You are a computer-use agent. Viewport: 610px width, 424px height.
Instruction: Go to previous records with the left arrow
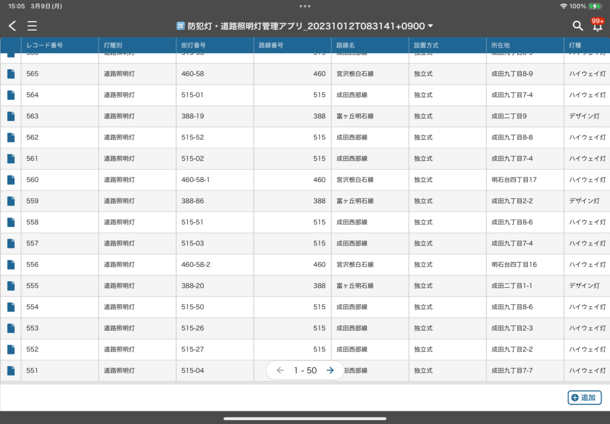click(280, 370)
